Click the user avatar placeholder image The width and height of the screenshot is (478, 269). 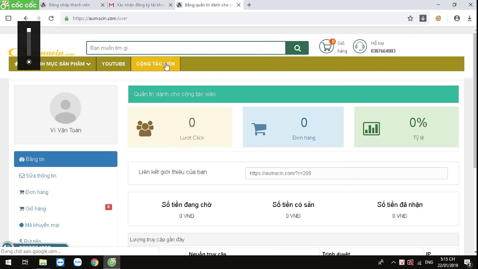65,108
